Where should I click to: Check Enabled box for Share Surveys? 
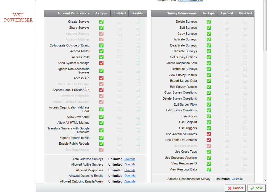120,28
